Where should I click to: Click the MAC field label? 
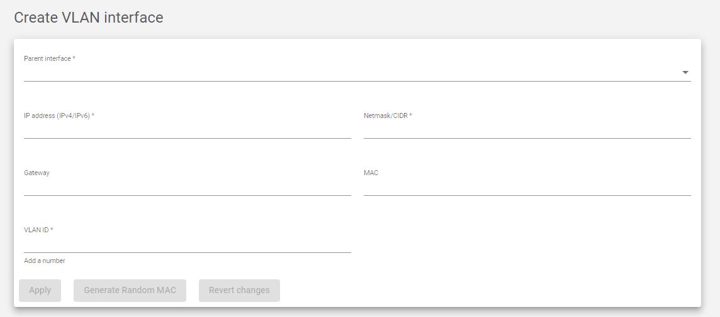tap(371, 173)
